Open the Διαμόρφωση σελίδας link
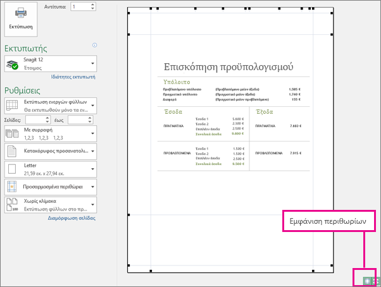This screenshot has height=287, width=381. click(x=72, y=218)
